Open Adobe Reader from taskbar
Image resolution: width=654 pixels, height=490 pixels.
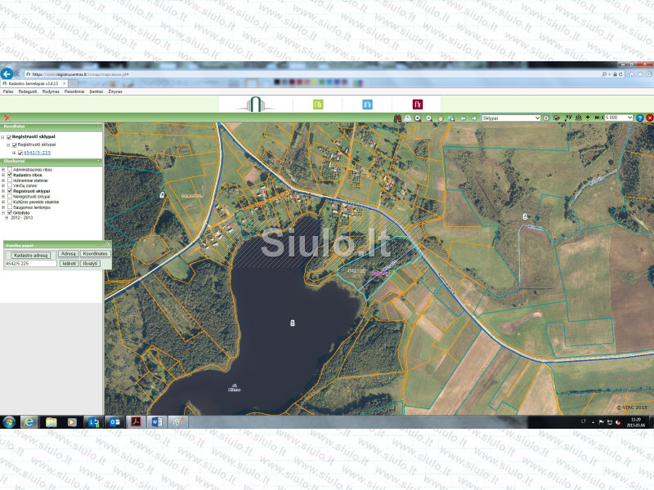coord(136,422)
